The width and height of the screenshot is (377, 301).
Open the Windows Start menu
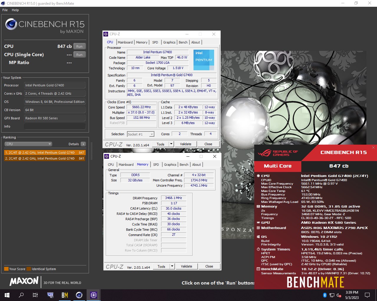[7, 295]
